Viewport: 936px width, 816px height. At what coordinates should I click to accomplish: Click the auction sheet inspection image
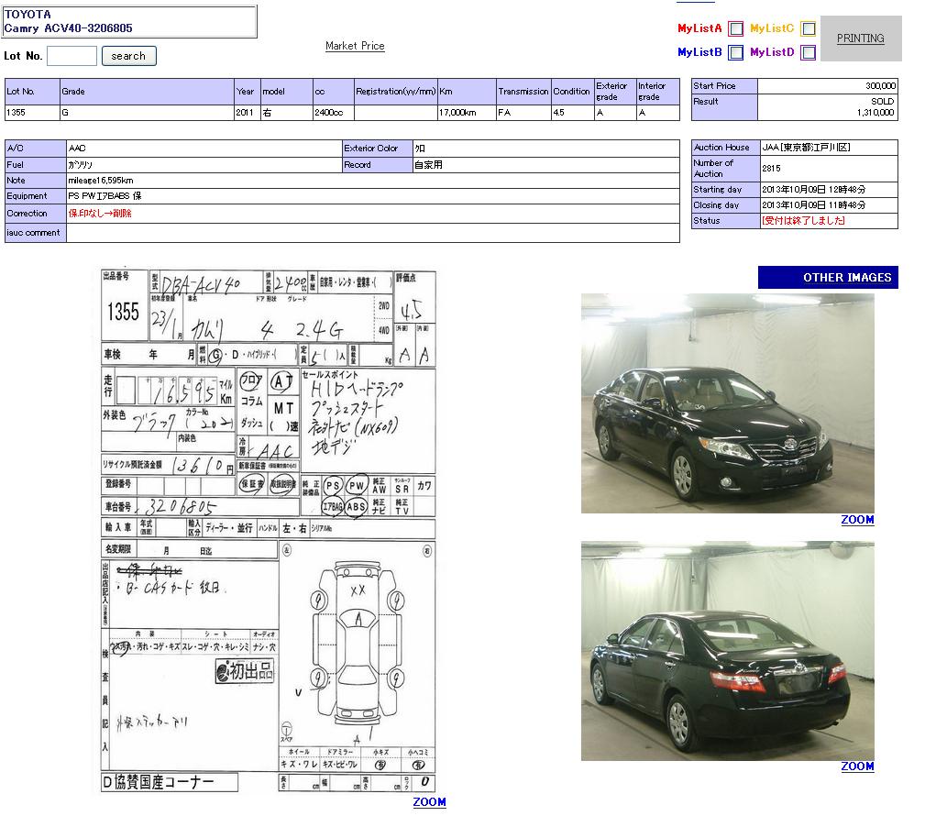pos(268,530)
